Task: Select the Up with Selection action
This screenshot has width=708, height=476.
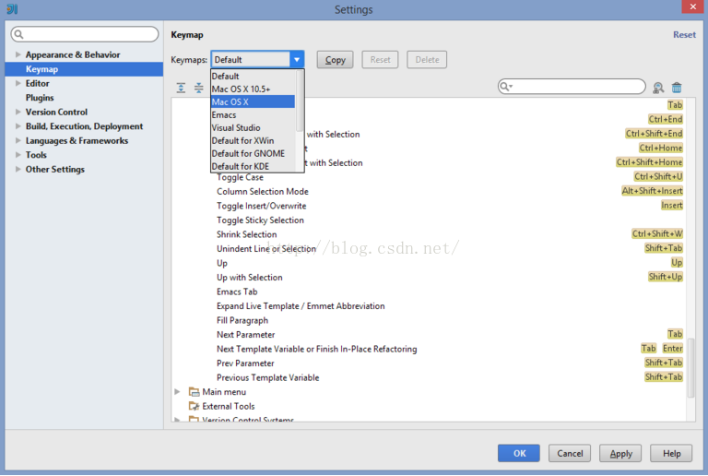Action: pyautogui.click(x=249, y=278)
